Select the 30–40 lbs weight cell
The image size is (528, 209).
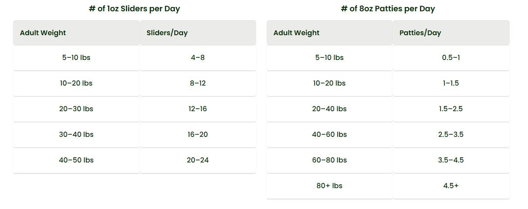click(x=76, y=134)
